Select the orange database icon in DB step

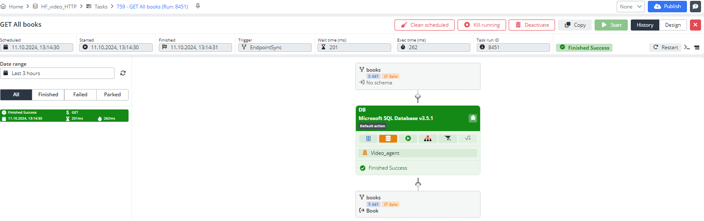click(388, 139)
